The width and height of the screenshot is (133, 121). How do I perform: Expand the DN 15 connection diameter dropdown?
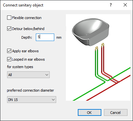click(x=32, y=100)
